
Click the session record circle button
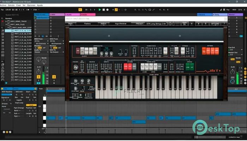coord(126,10)
